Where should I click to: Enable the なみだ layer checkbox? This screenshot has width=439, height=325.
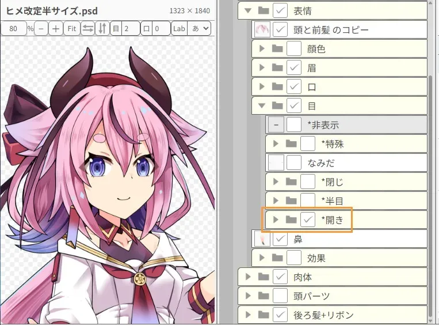[x=294, y=163]
